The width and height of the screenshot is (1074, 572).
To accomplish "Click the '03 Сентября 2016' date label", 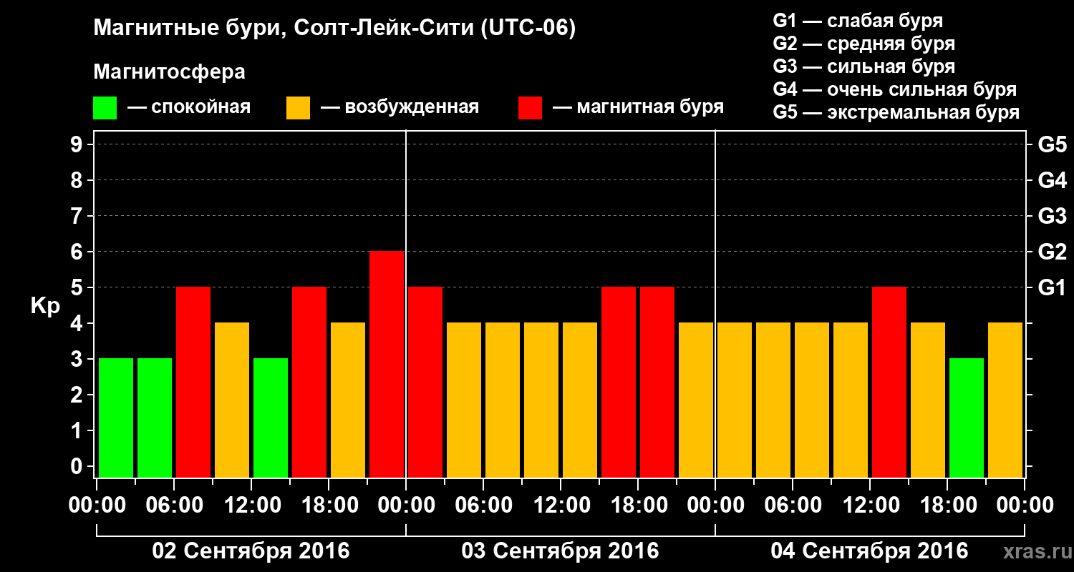I will pos(561,551).
